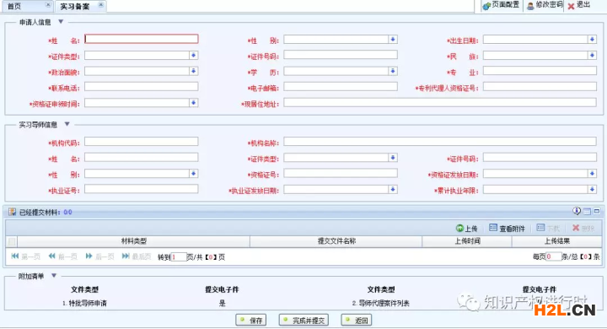Click the 查看附件 view attachment icon
The image size is (607, 329).
coord(493,228)
